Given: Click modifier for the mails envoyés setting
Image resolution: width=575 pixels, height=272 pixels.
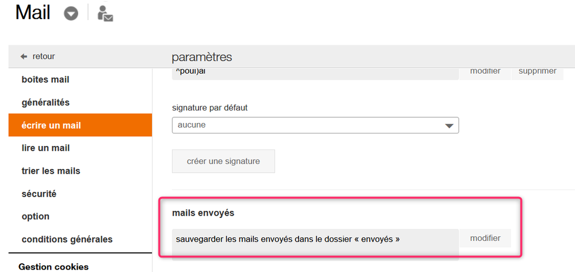Looking at the screenshot, I should point(485,238).
